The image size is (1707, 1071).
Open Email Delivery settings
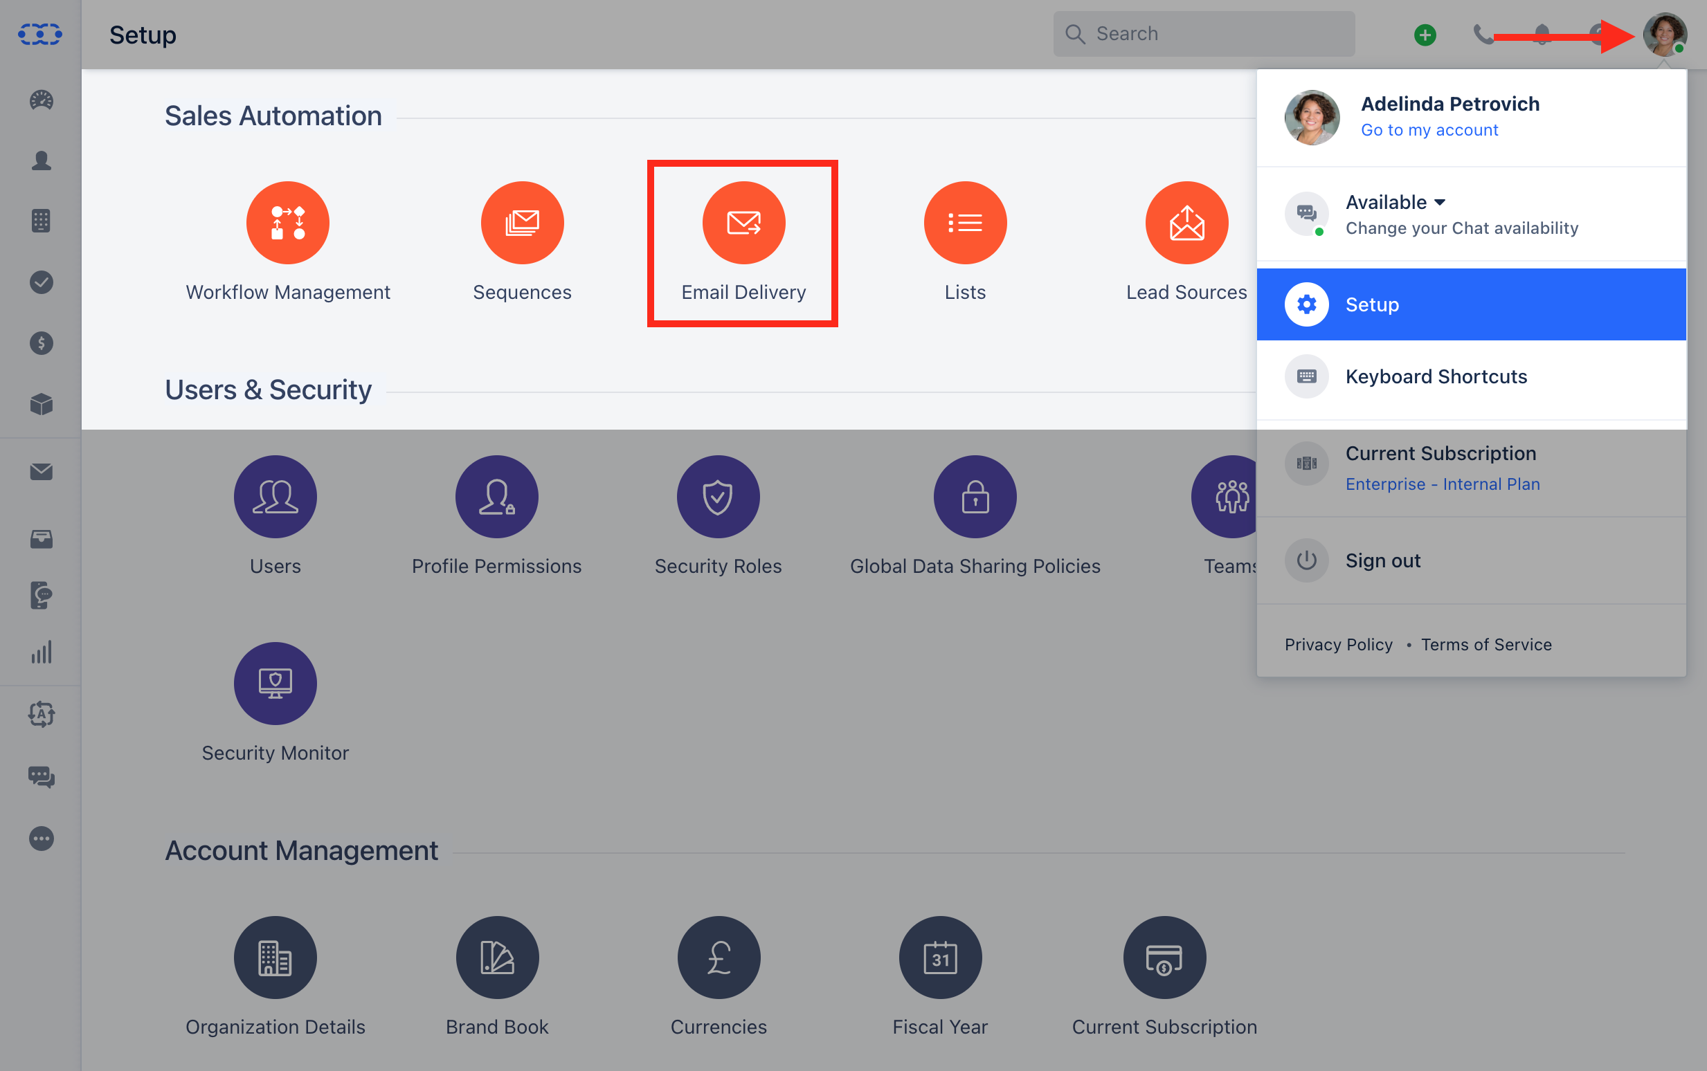(x=743, y=222)
